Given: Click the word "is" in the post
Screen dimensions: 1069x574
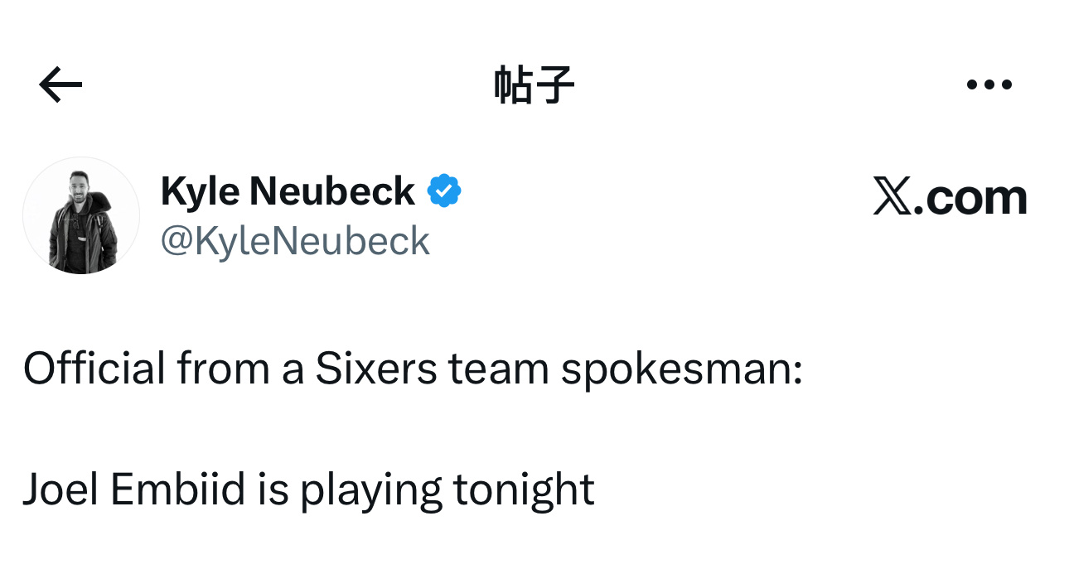Looking at the screenshot, I should click(273, 490).
